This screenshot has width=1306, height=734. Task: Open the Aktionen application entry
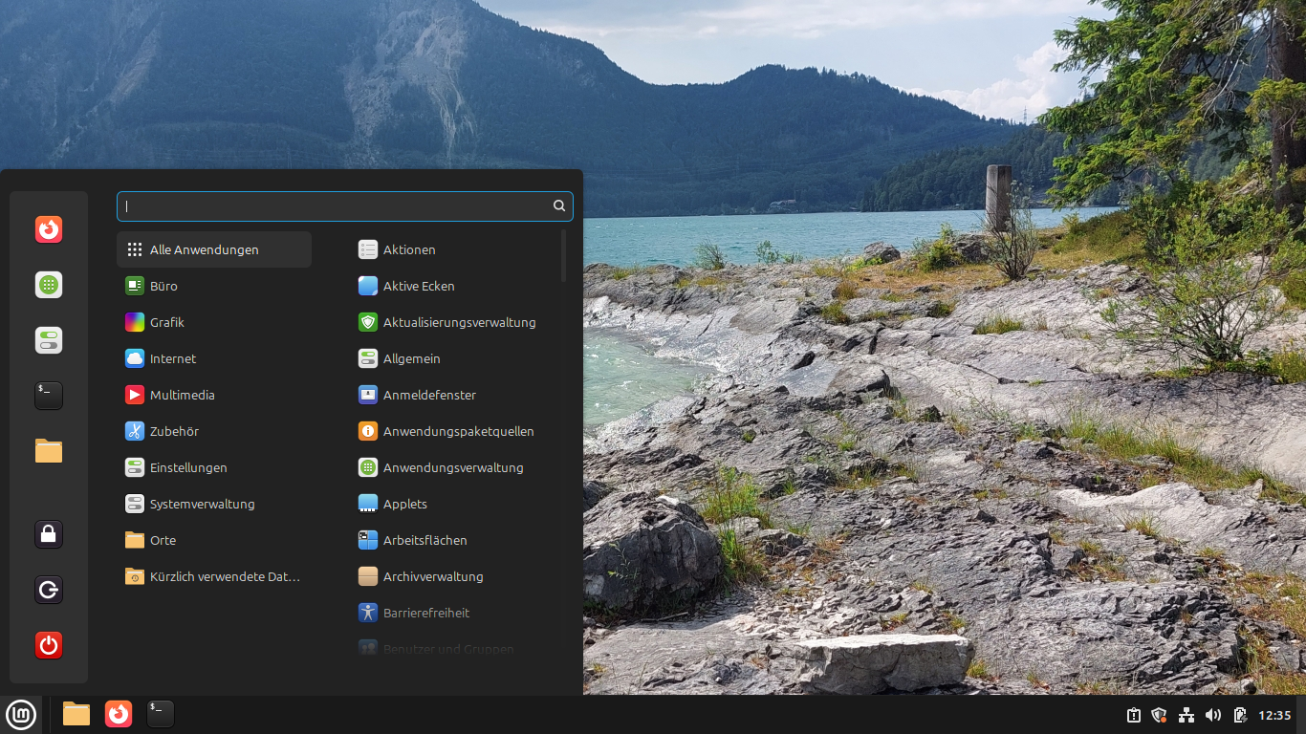[x=454, y=249]
